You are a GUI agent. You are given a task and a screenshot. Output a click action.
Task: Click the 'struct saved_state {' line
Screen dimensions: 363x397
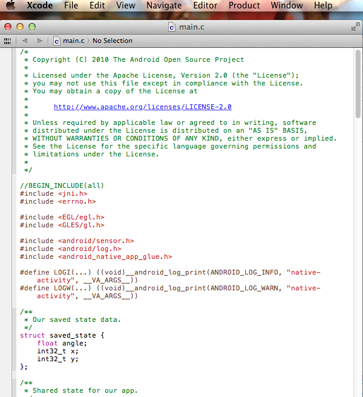tap(62, 335)
